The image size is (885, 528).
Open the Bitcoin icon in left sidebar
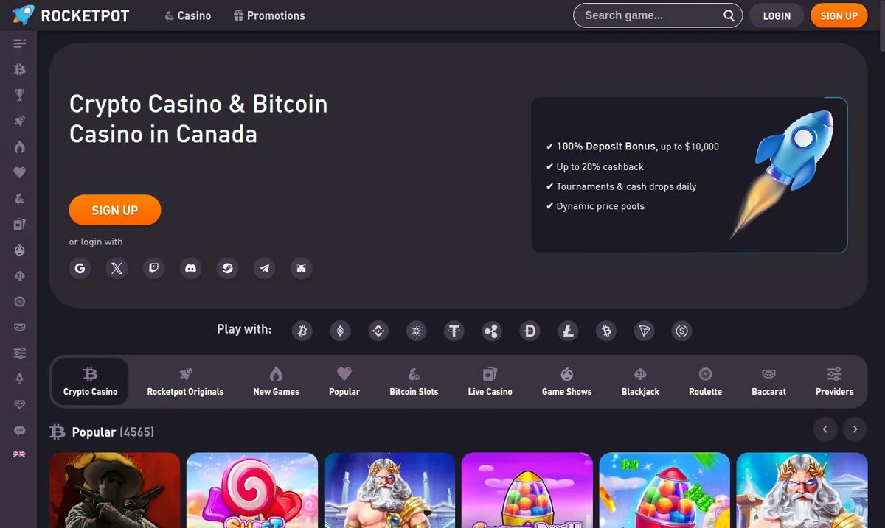20,69
